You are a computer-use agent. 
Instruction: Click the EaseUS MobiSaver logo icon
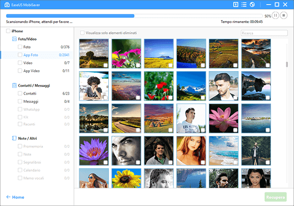pos(5,5)
